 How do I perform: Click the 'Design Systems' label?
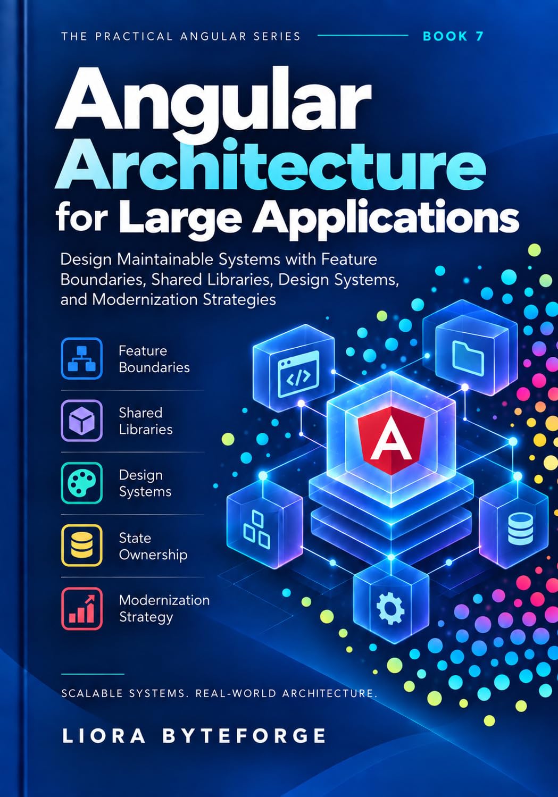[145, 483]
